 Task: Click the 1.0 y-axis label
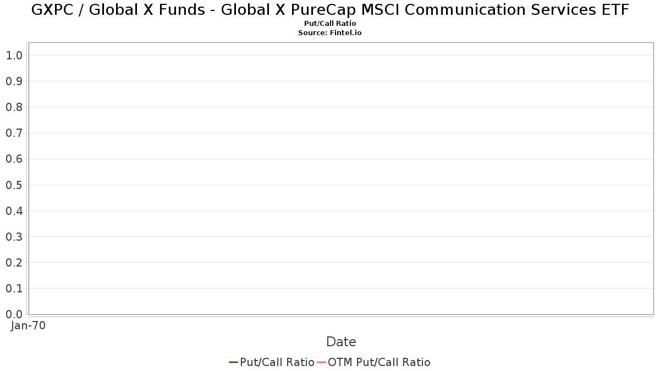14,56
